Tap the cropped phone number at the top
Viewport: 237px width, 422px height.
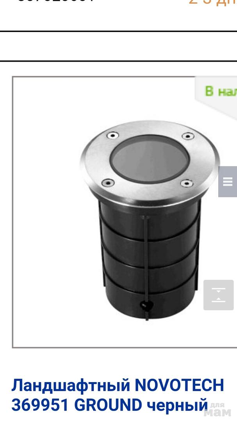click(x=56, y=1)
